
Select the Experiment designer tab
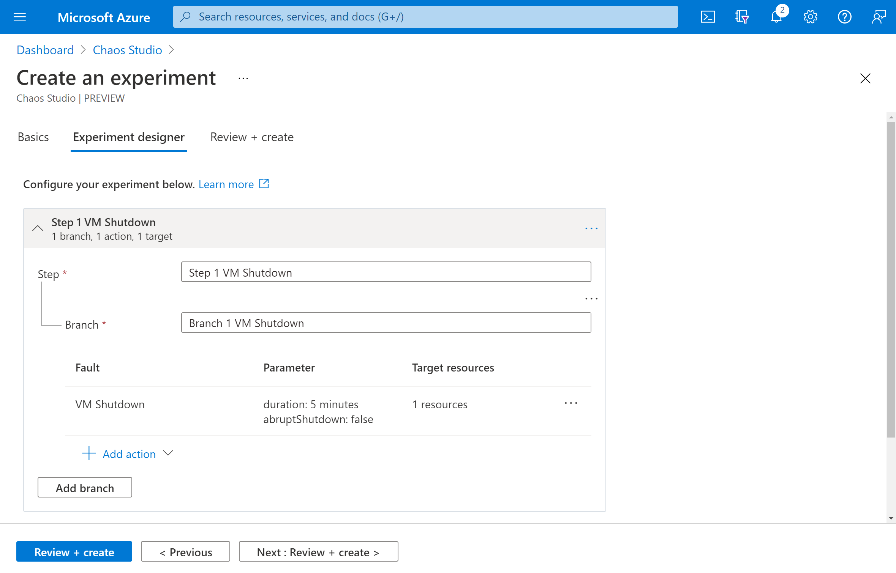[128, 137]
